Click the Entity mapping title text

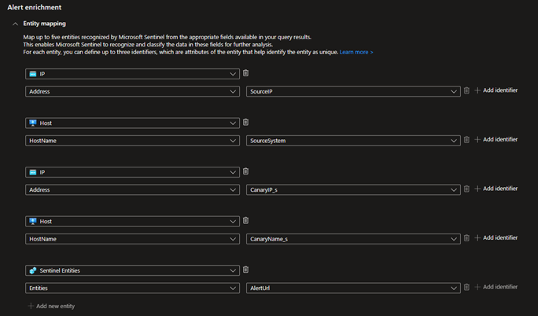click(44, 24)
